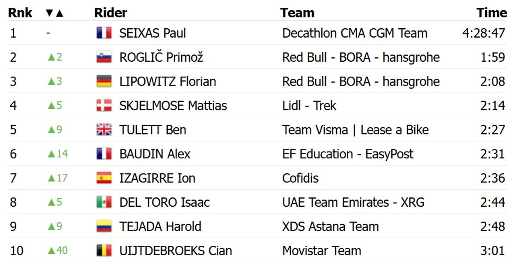Image resolution: width=514 pixels, height=262 pixels.
Task: Click the German flag beside LIPOWITZ Florian
Action: (x=104, y=81)
